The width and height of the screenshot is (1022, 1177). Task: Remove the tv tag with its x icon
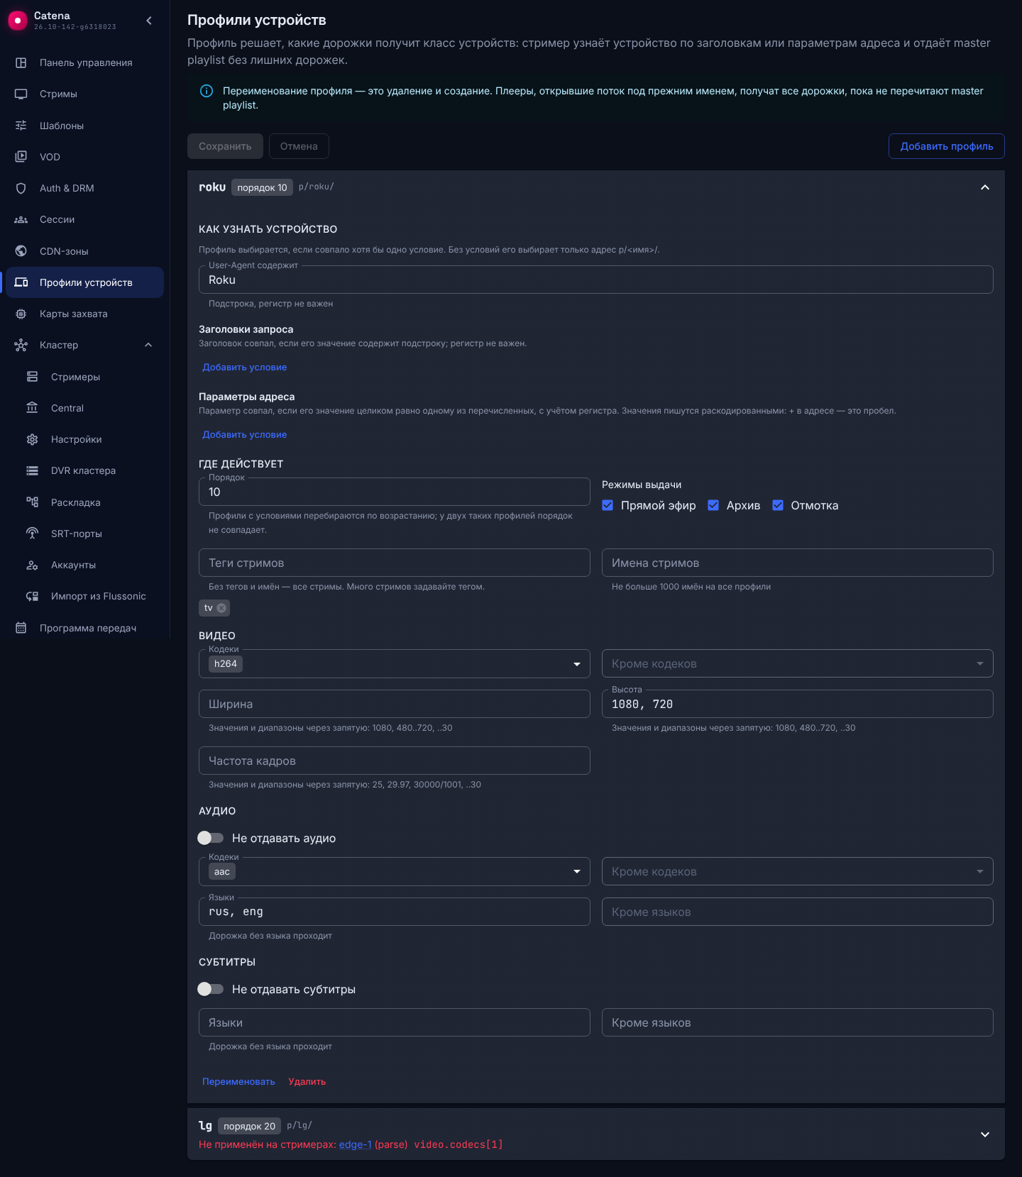[221, 608]
